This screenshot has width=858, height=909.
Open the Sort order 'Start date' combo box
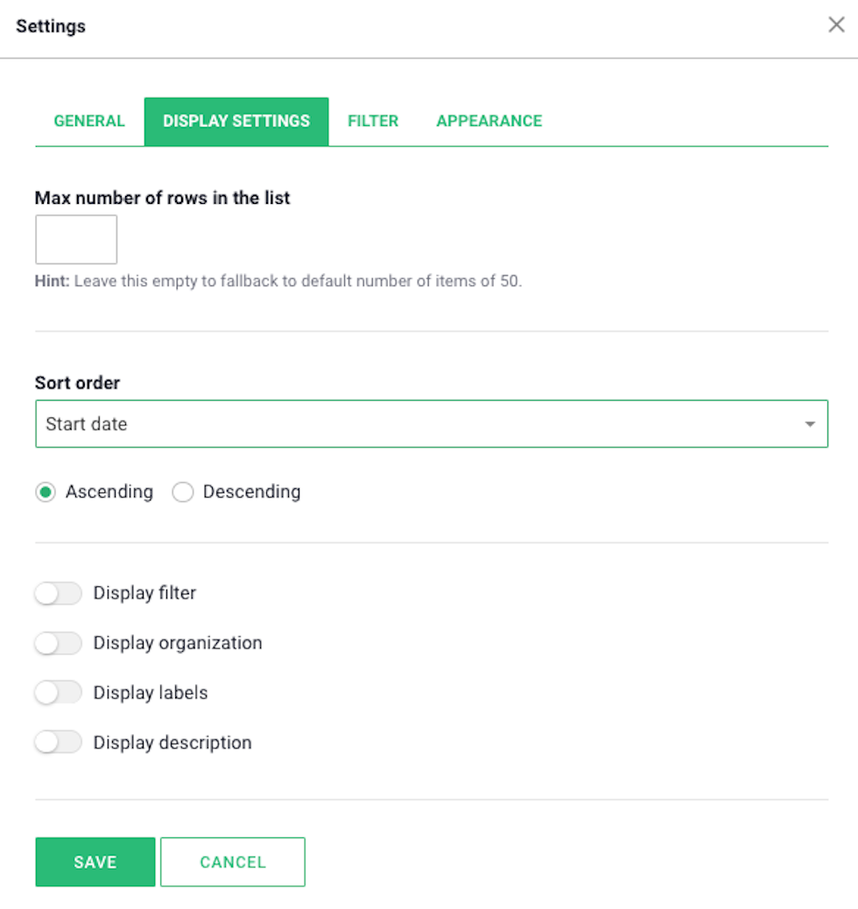tap(432, 423)
